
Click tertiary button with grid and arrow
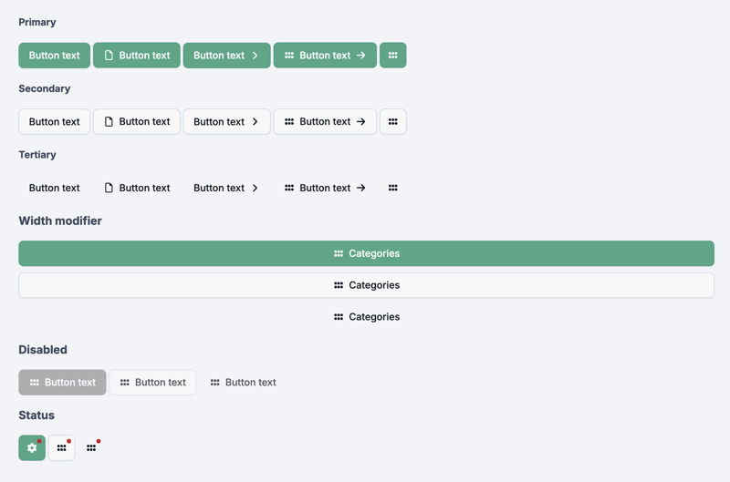point(325,188)
